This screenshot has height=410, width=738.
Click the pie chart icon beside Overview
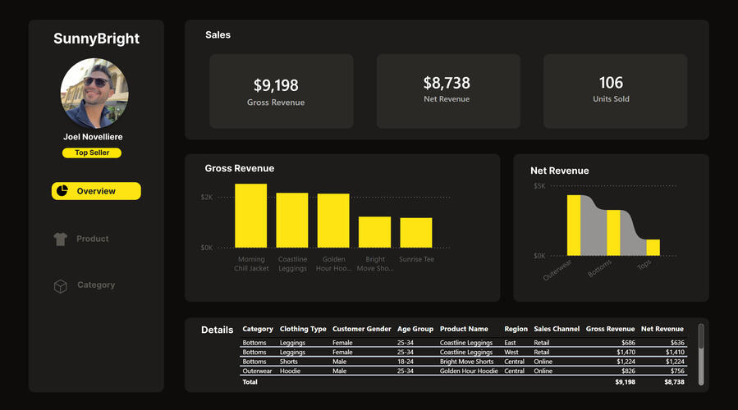tap(61, 191)
